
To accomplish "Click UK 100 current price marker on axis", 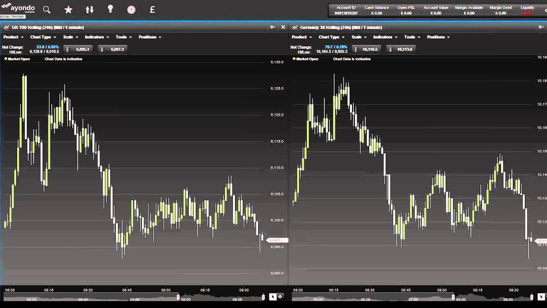I will pyautogui.click(x=277, y=240).
